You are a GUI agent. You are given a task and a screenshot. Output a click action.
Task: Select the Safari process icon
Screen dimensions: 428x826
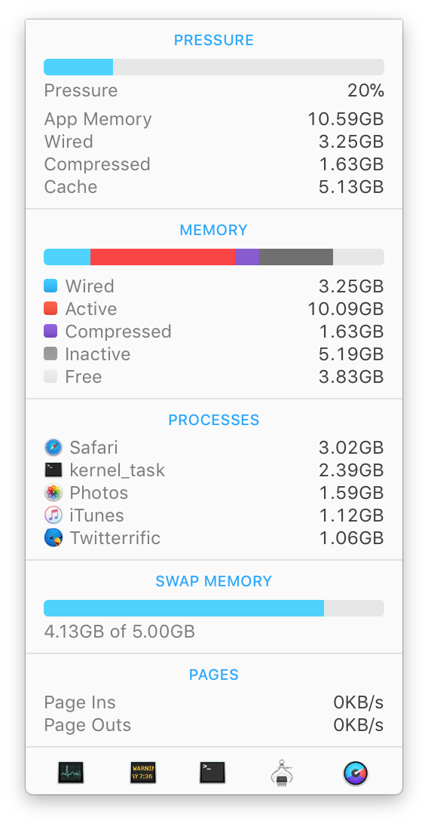click(53, 448)
